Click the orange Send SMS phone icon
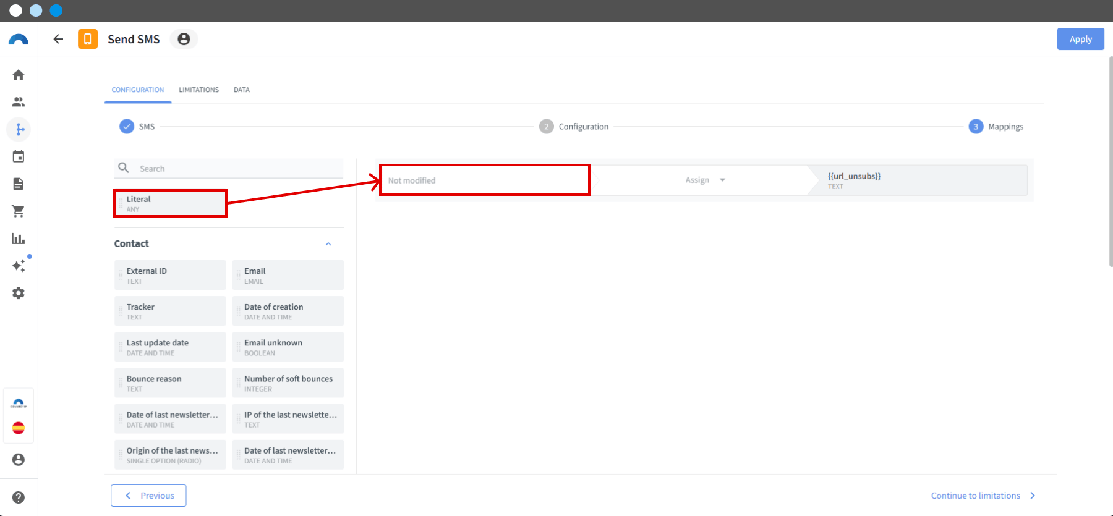This screenshot has width=1113, height=516. [88, 39]
